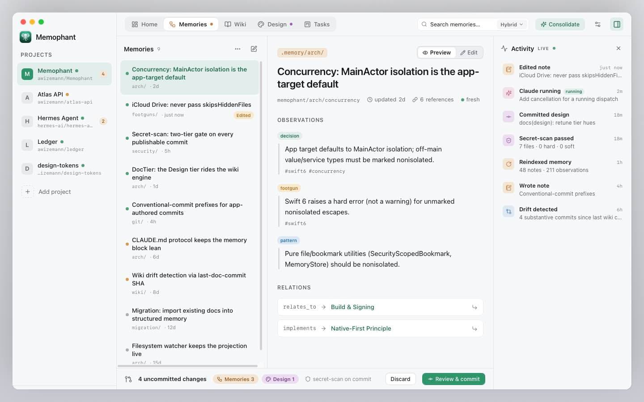Viewport: 644px width, 402px height.
Task: Click the design-tokens D avatar
Action: [27, 169]
